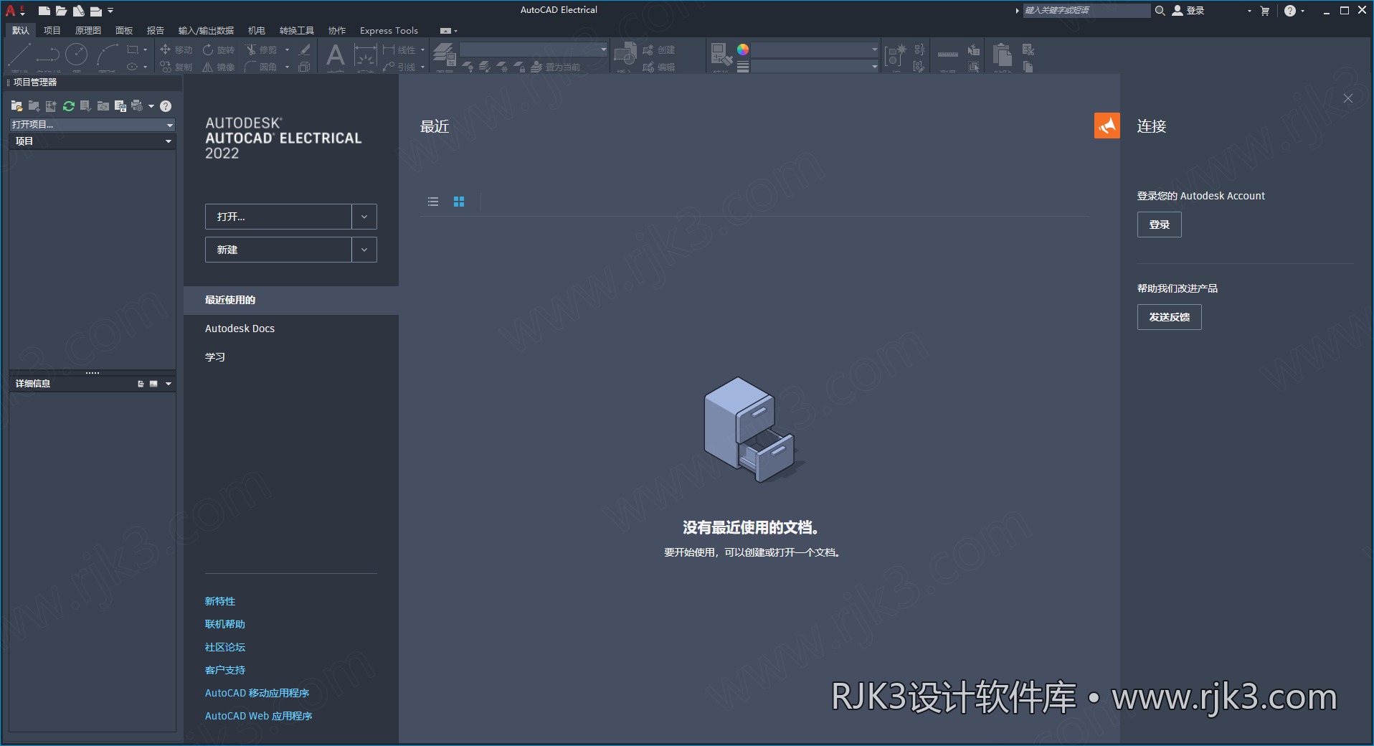1374x746 pixels.
Task: Click the Move (移动) tool
Action: click(176, 49)
